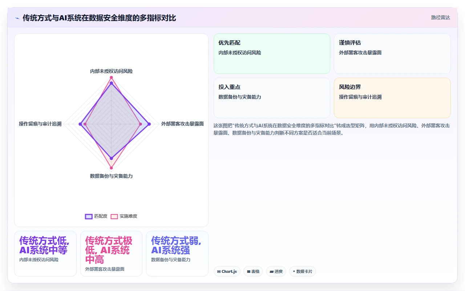Click the purple data point at the radar left
Viewport: 465px width, 291px height.
pyautogui.click(x=80, y=124)
